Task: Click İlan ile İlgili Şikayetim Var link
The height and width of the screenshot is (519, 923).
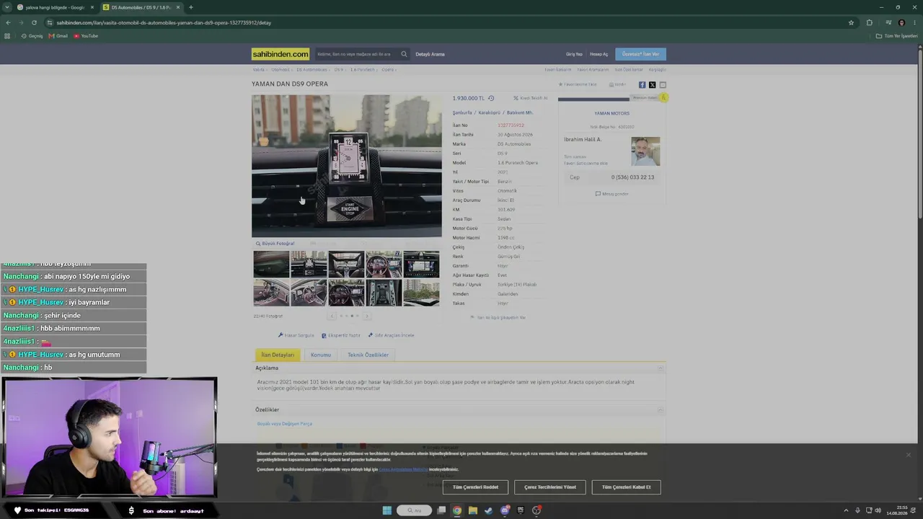Action: (498, 317)
